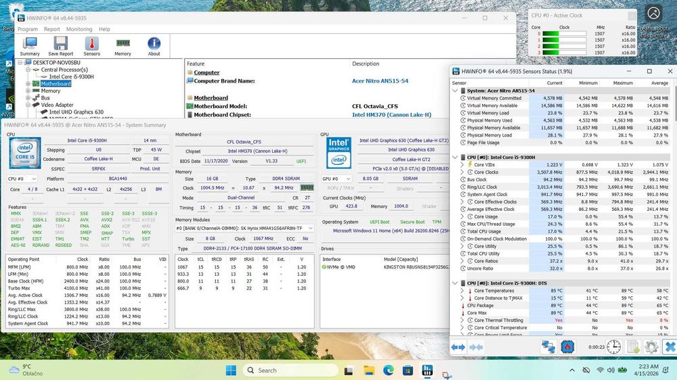The image size is (677, 380).
Task: Open the Monitoring menu
Action: click(x=79, y=29)
